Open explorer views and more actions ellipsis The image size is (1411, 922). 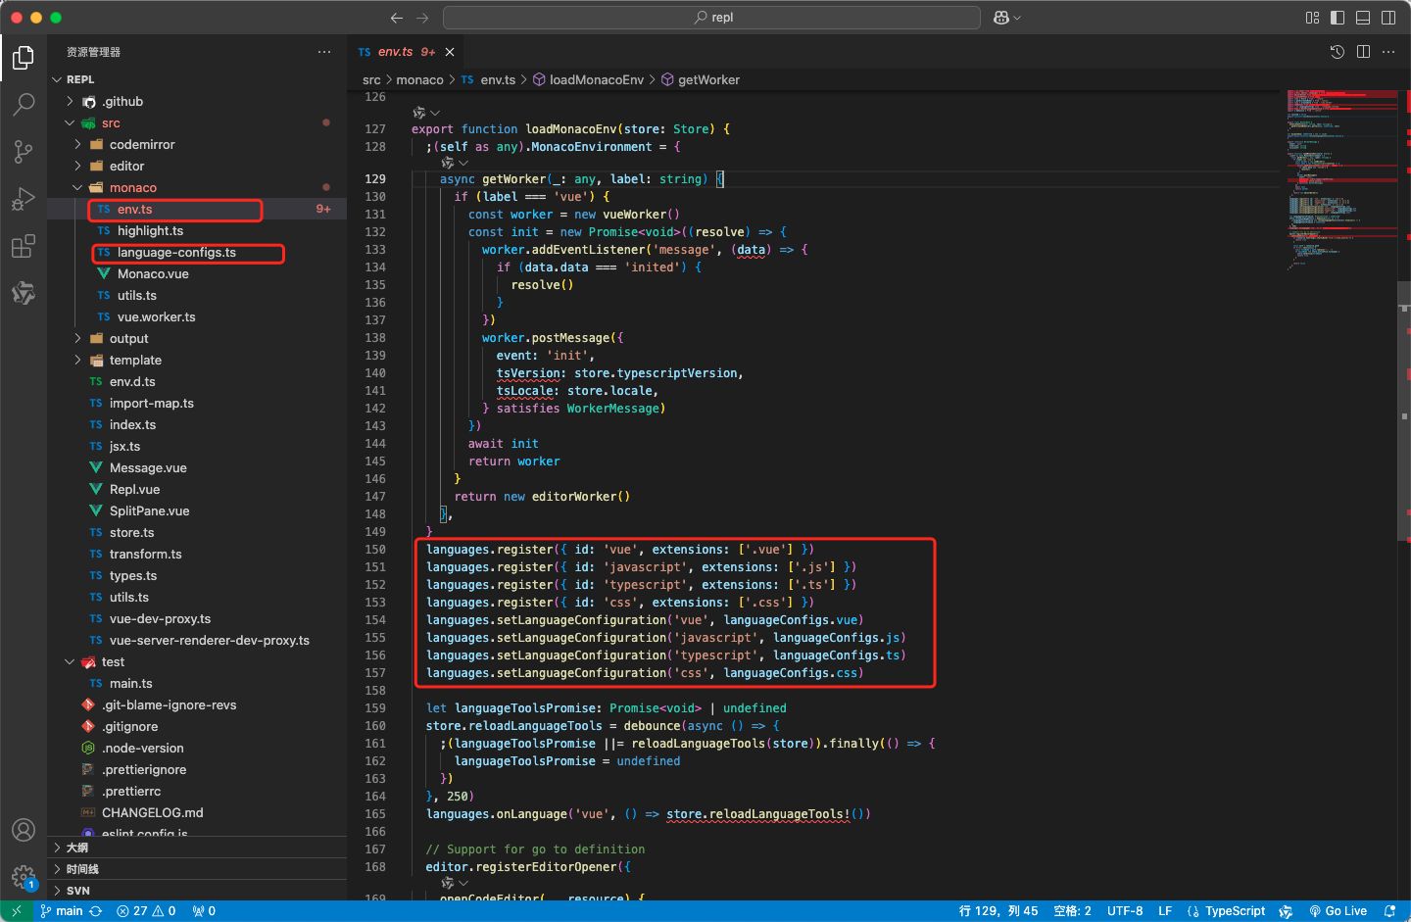pyautogui.click(x=324, y=52)
